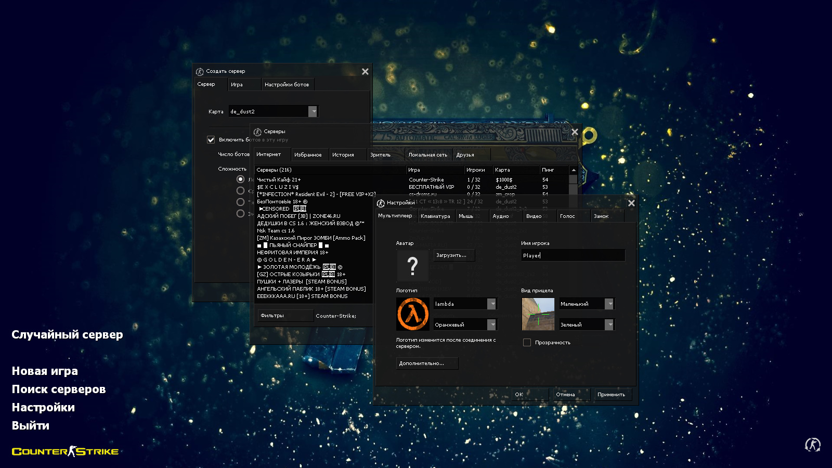Switch to the Настройки ботов tab
The width and height of the screenshot is (832, 468).
point(288,84)
